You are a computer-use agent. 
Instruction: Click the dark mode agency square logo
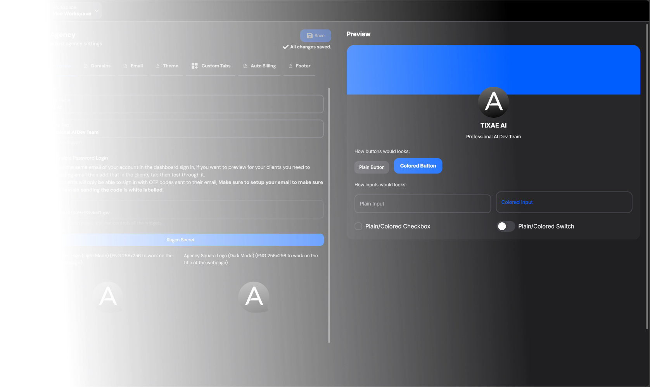(x=254, y=297)
